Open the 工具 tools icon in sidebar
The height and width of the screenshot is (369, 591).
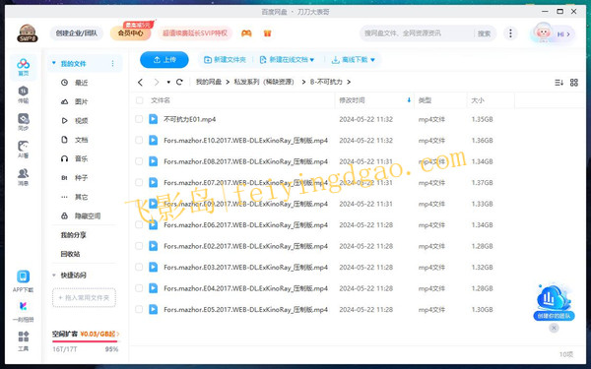click(x=23, y=340)
